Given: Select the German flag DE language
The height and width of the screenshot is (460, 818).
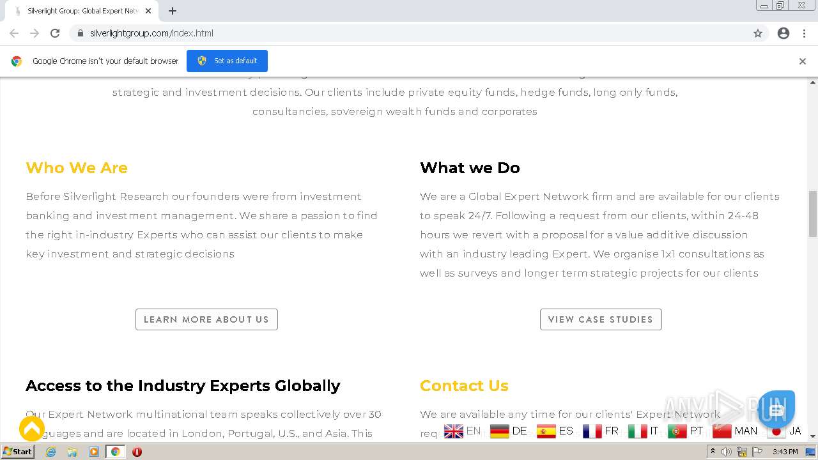Looking at the screenshot, I should click(509, 431).
